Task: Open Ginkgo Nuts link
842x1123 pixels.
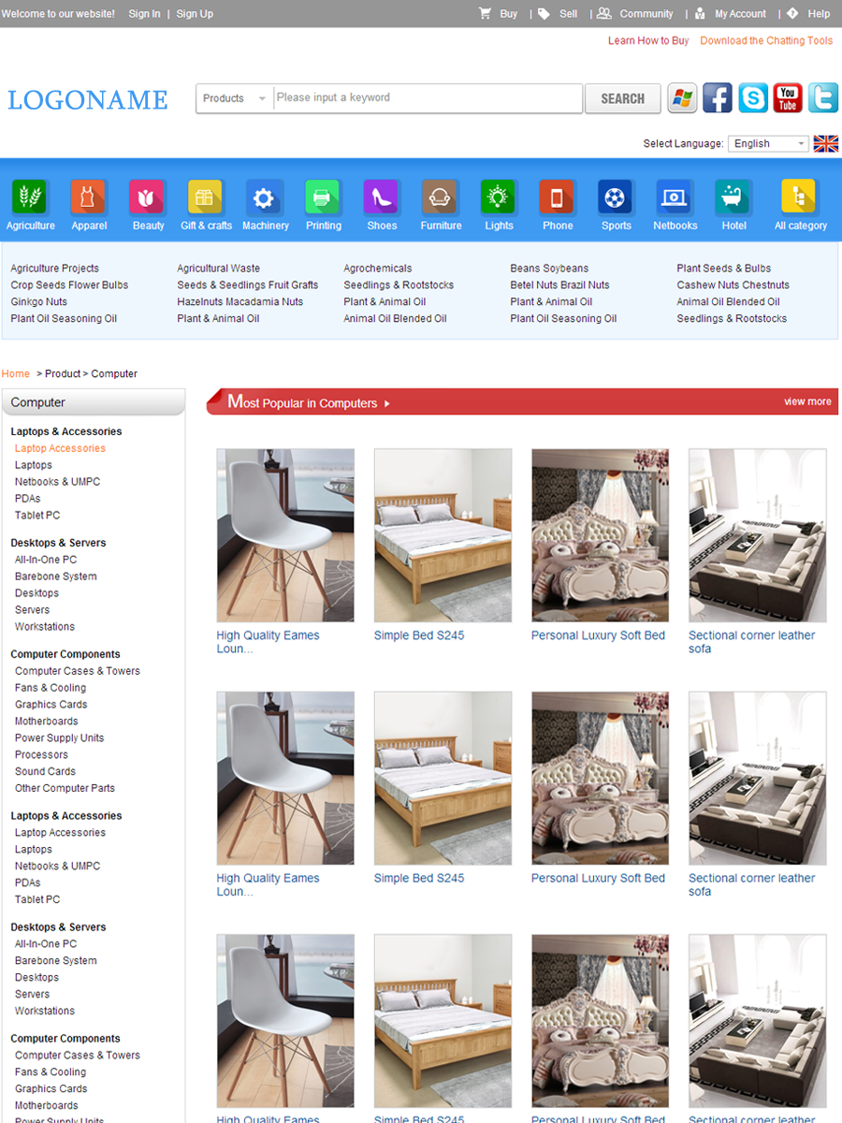Action: 38,302
